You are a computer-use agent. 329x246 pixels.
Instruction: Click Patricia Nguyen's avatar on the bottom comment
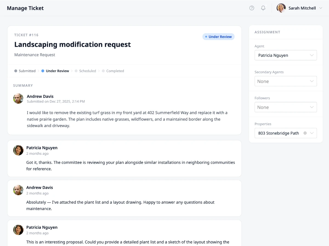pyautogui.click(x=18, y=230)
